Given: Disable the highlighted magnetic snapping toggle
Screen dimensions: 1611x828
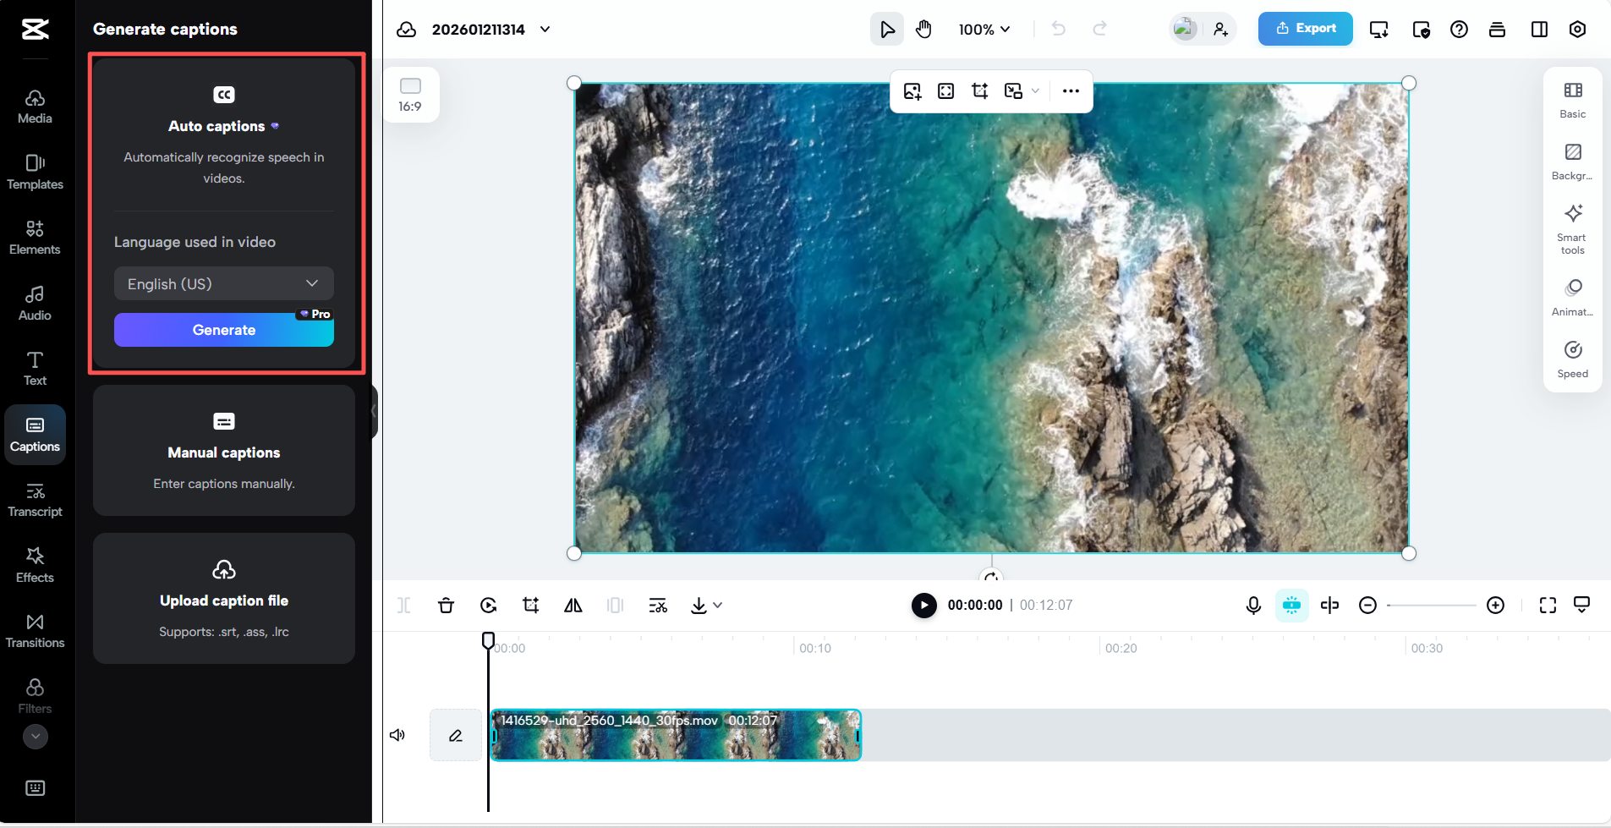Looking at the screenshot, I should point(1290,606).
